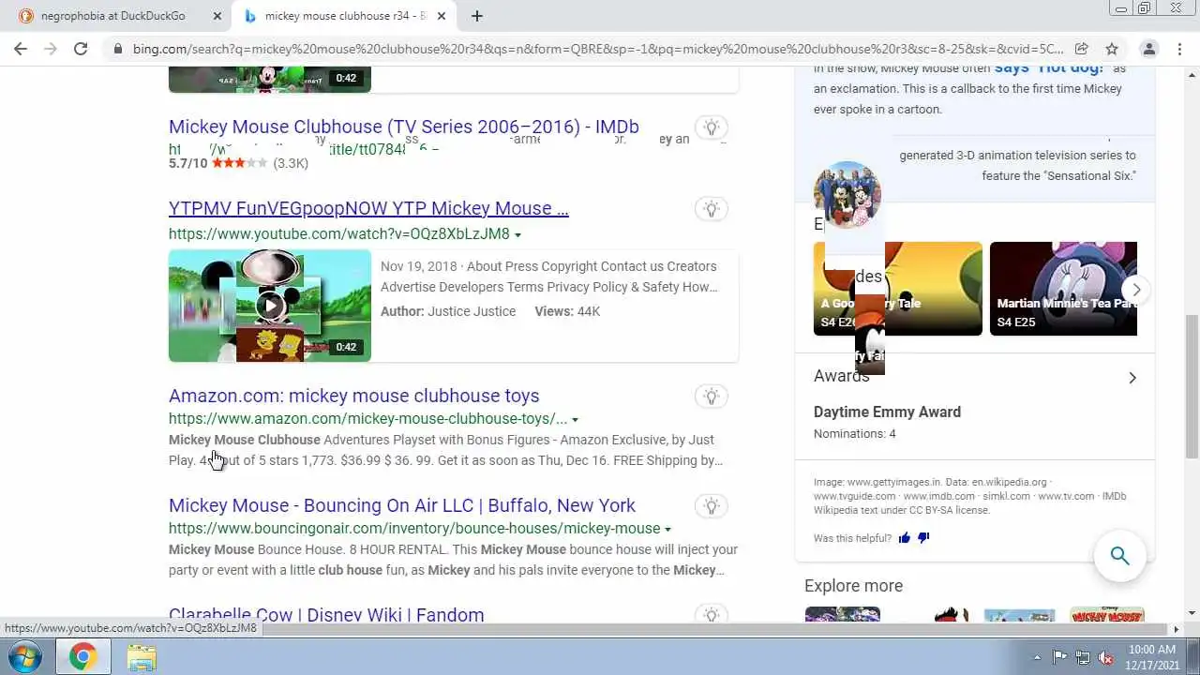The width and height of the screenshot is (1200, 675).
Task: Click lightbulb icon beside Clarabelle Cow result
Action: (x=712, y=615)
